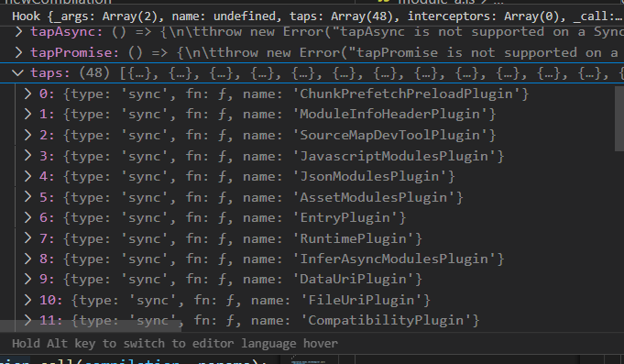Expand entry 3 JavascriptModulesPlugin
The image size is (624, 364).
27,156
